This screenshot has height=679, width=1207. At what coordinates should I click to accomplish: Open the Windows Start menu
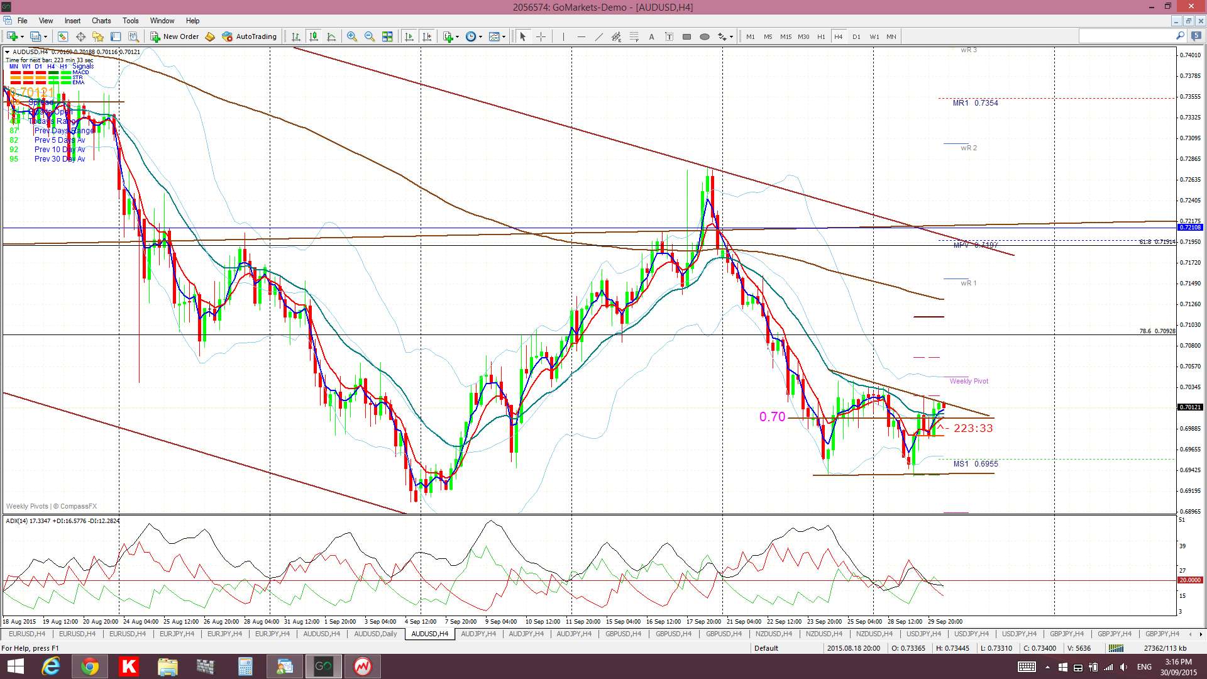click(15, 666)
